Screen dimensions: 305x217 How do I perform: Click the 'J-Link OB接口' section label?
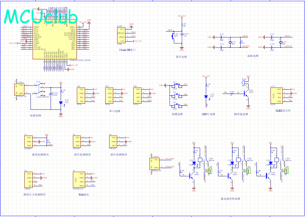pyautogui.click(x=127, y=50)
